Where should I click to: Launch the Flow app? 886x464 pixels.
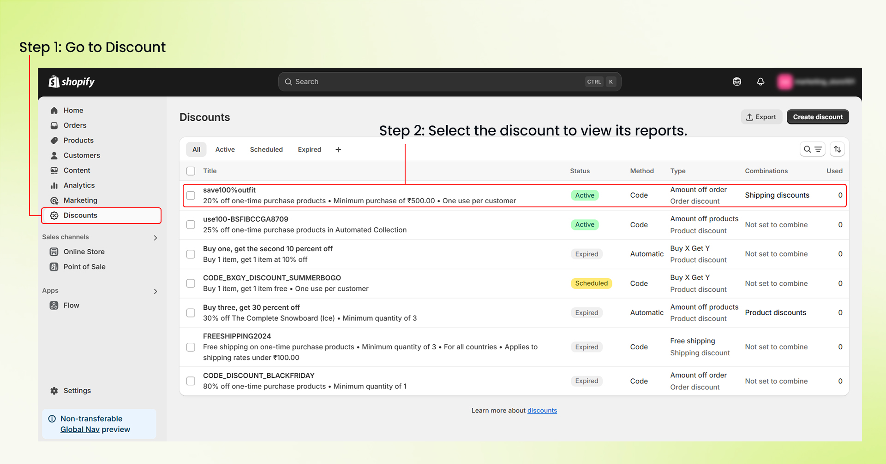pos(72,305)
